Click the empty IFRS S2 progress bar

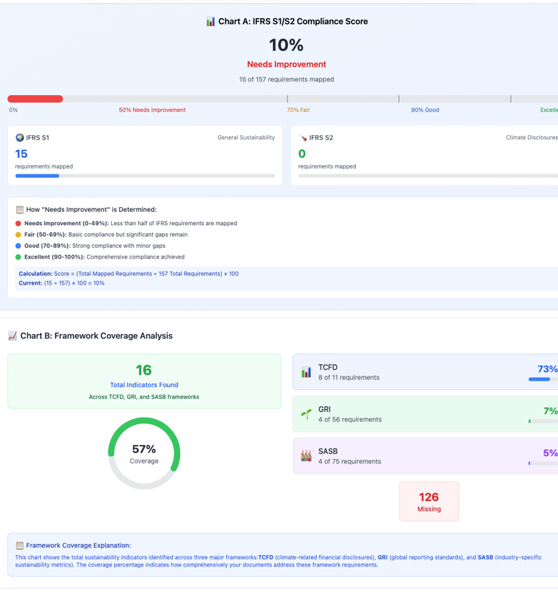[428, 176]
